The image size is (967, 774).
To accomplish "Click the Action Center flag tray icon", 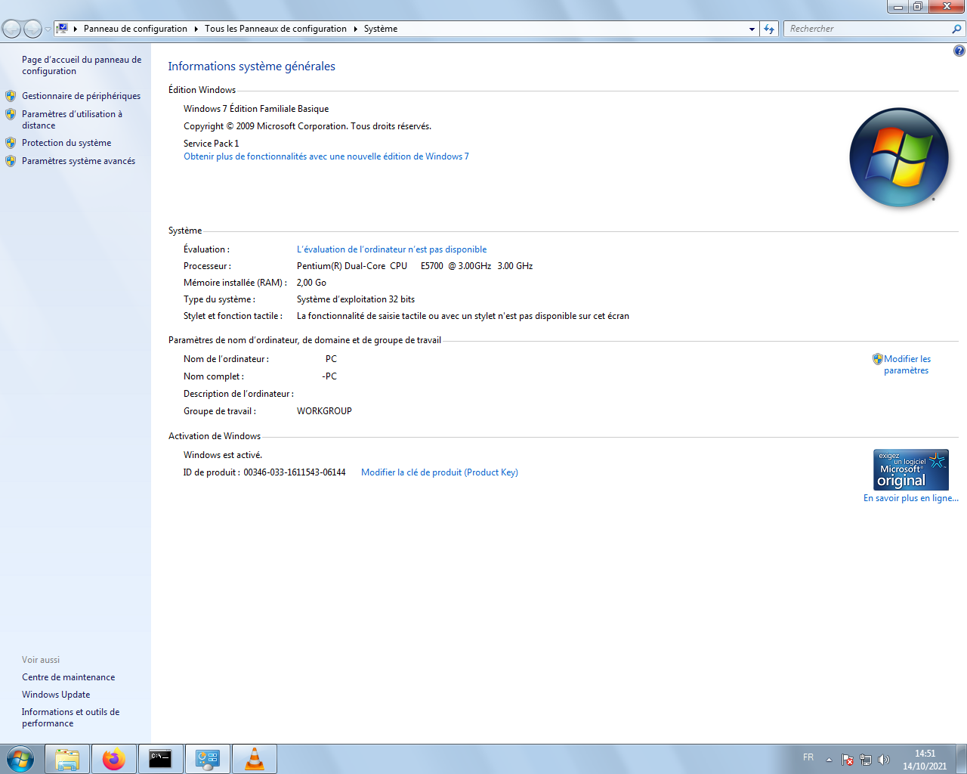I will (848, 760).
